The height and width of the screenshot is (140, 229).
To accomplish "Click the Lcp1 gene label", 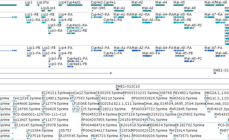I will point(29,2).
